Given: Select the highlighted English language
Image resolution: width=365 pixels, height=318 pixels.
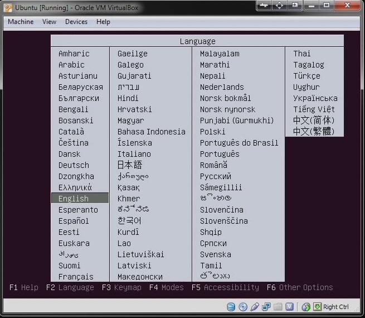Looking at the screenshot, I should (80, 199).
